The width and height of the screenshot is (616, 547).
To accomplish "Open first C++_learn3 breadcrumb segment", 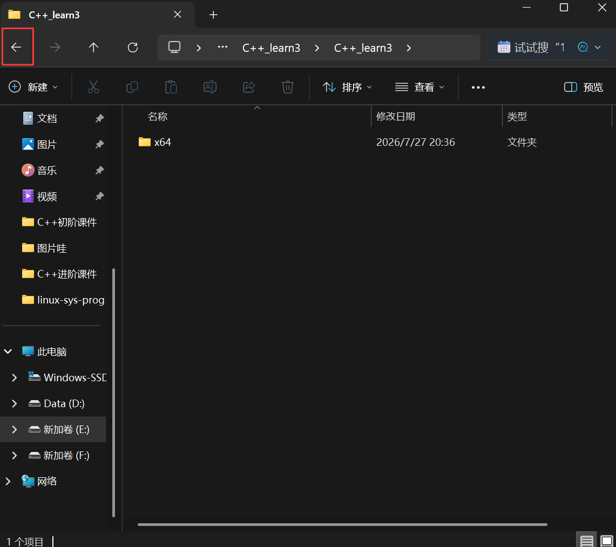I will pos(271,48).
